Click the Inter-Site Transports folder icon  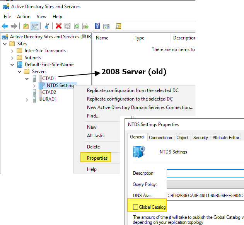(19, 51)
